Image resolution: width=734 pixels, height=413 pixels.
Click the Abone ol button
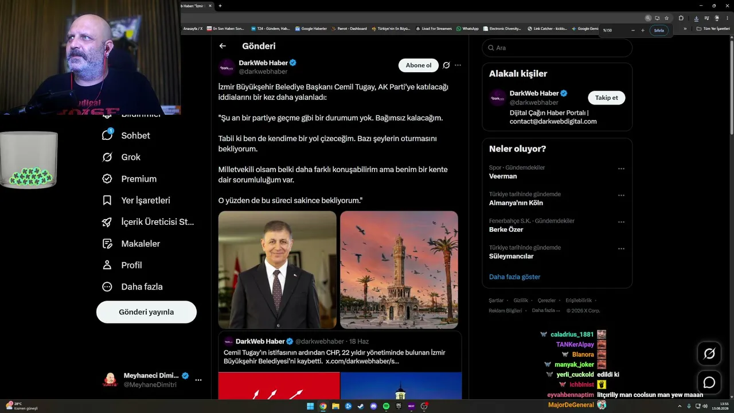pyautogui.click(x=419, y=65)
